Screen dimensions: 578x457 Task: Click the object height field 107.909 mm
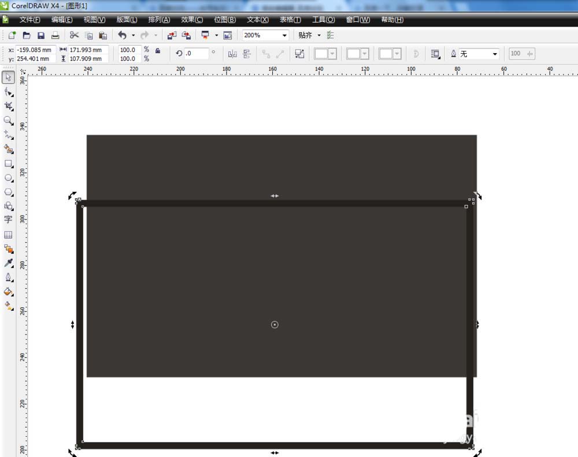tap(88, 58)
